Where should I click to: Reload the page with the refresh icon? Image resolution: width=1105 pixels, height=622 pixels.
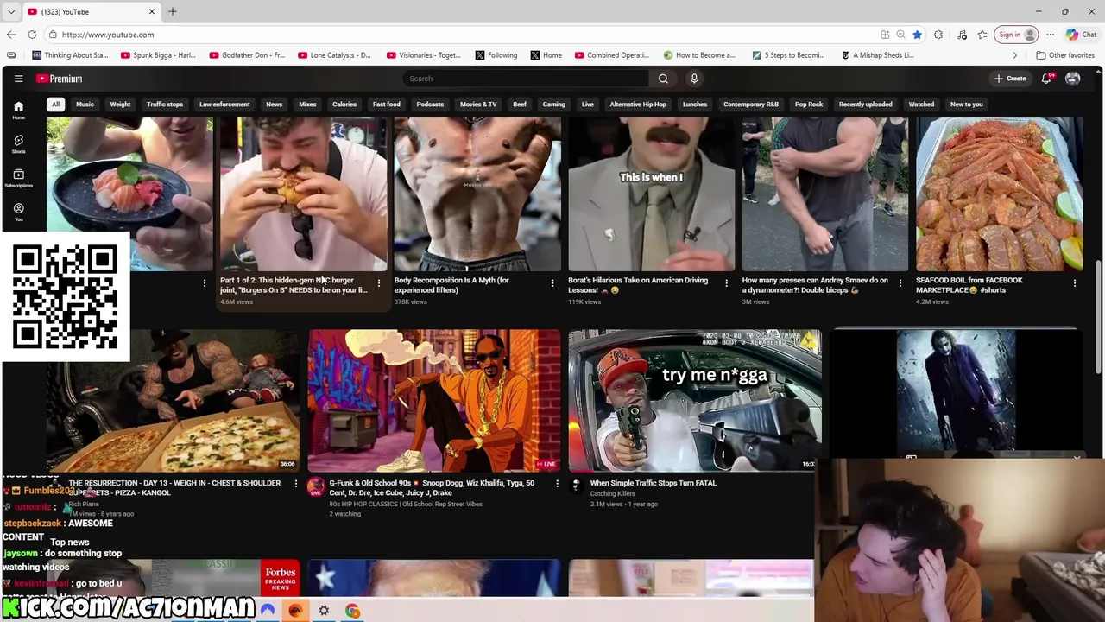[x=32, y=35]
